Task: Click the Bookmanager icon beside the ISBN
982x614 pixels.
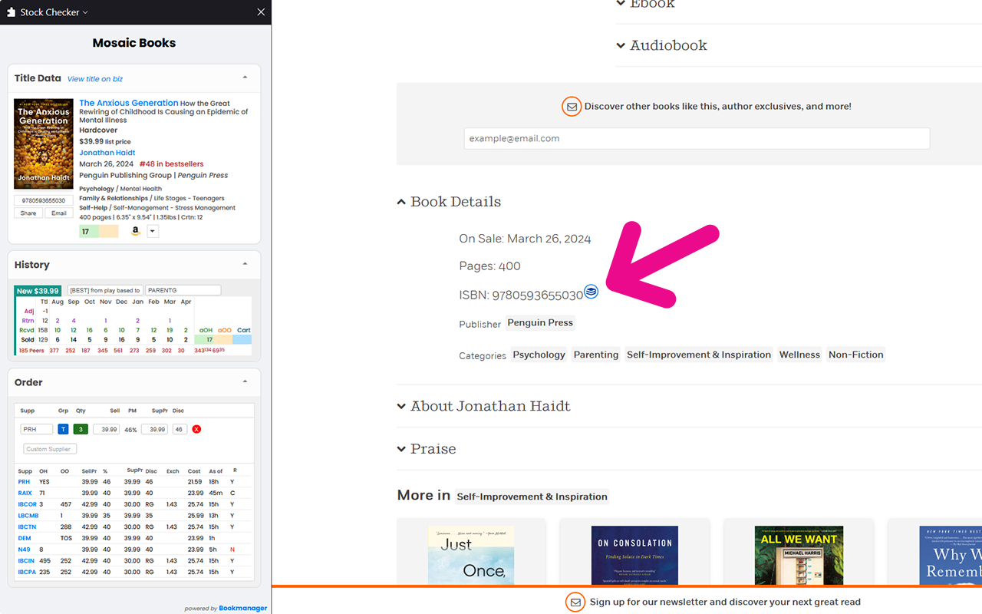Action: [x=591, y=292]
